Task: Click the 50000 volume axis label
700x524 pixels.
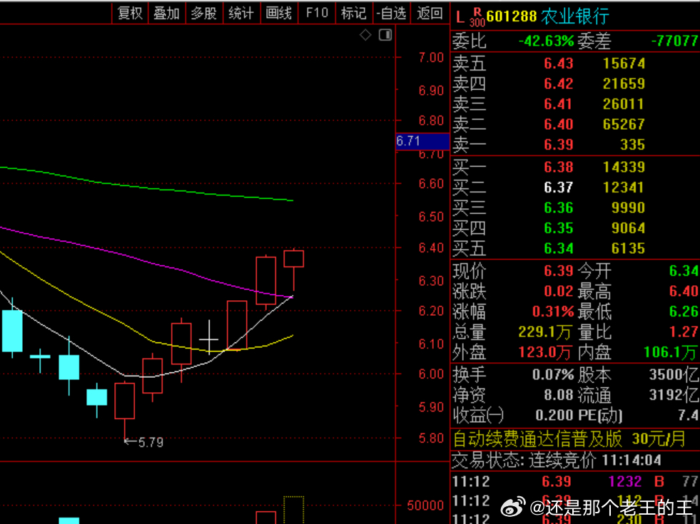Action: [425, 505]
